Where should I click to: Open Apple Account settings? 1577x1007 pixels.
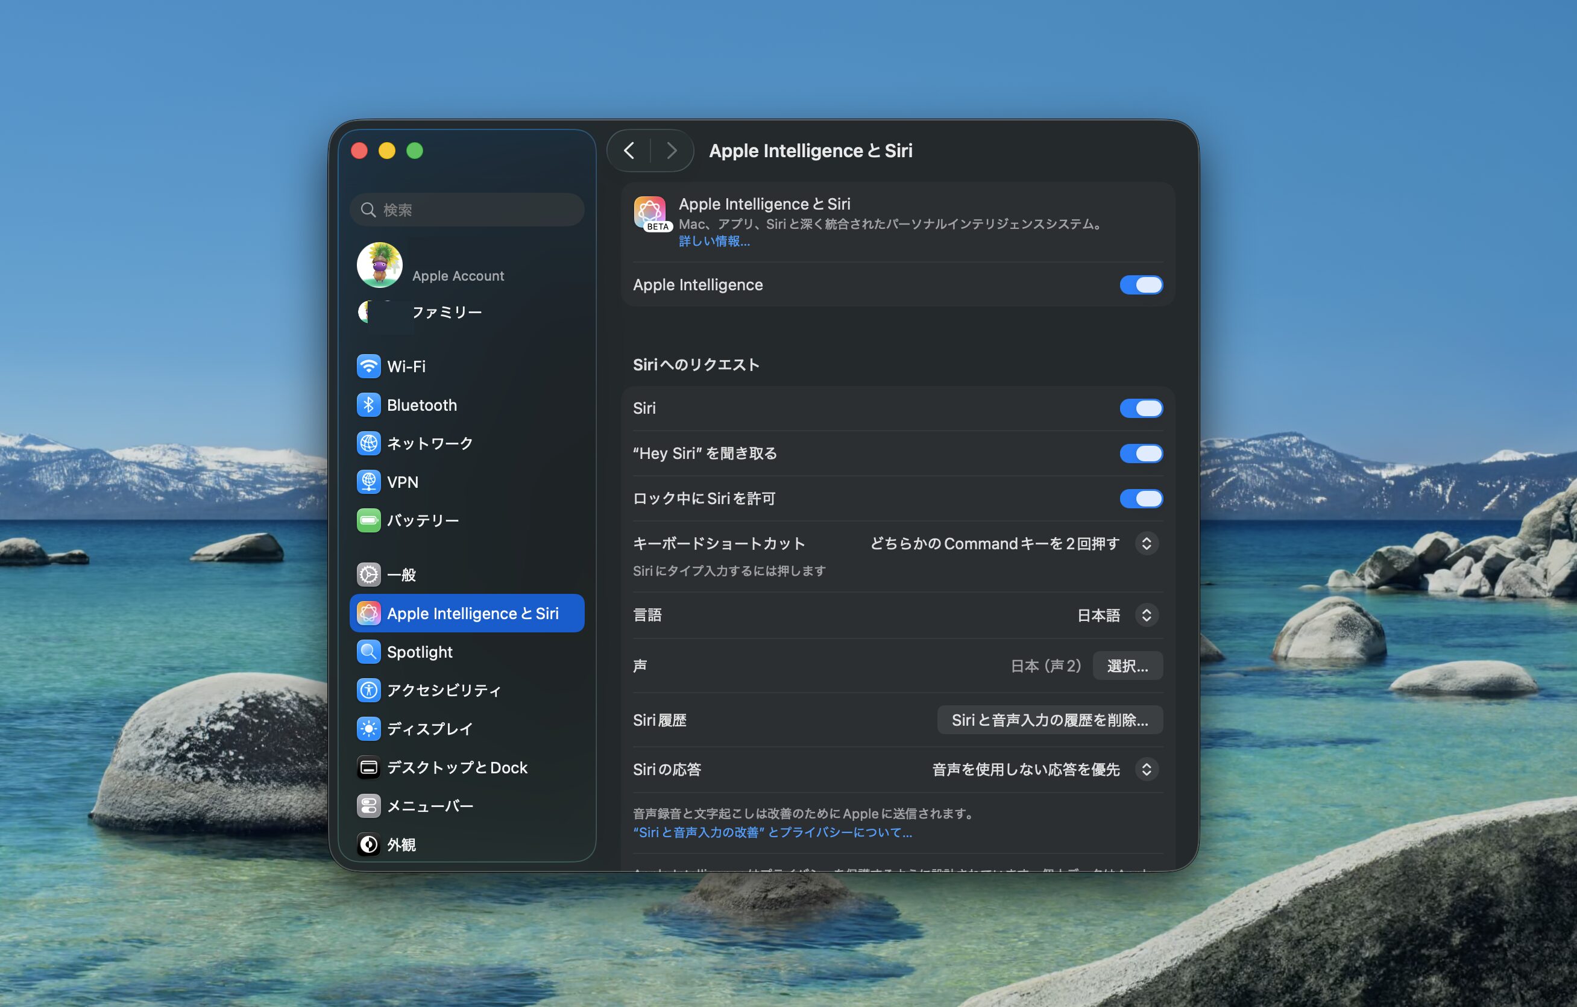tap(467, 266)
